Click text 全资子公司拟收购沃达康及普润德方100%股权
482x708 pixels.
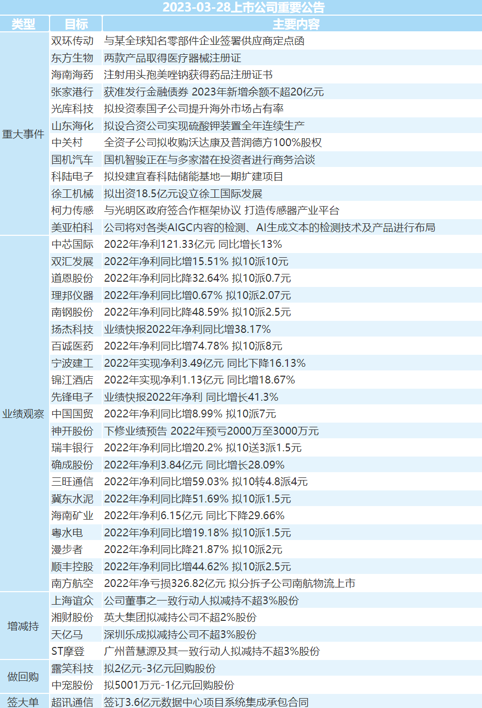click(x=213, y=142)
